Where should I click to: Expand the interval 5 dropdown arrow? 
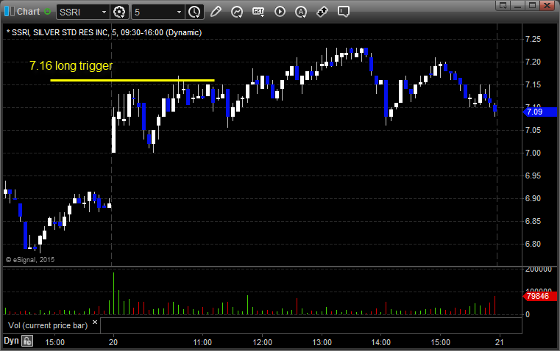tap(180, 12)
